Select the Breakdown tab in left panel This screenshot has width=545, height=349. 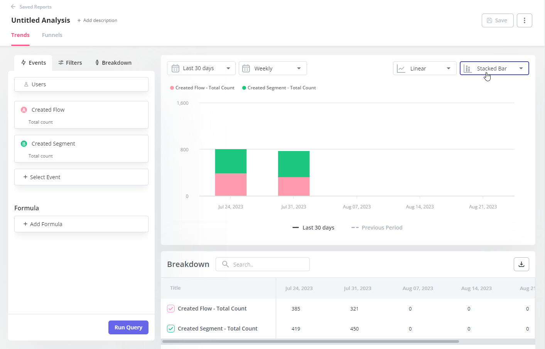point(113,63)
